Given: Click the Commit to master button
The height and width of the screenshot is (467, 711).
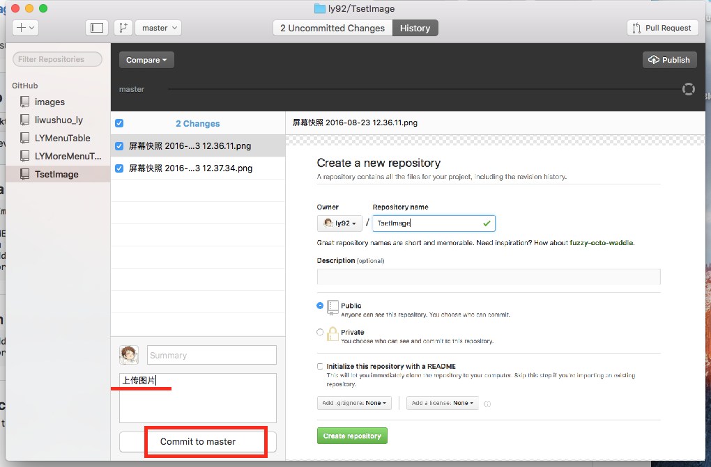Looking at the screenshot, I should 198,442.
